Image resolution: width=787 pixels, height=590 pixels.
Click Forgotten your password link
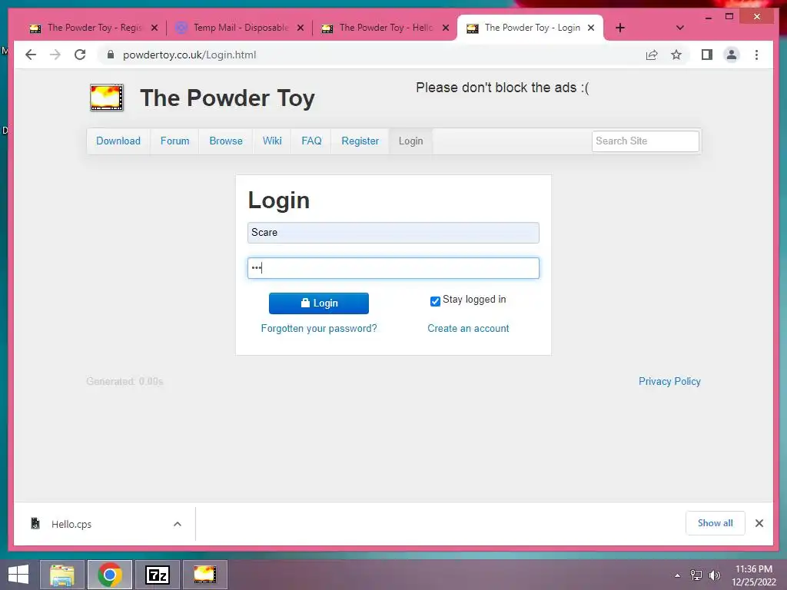(x=319, y=328)
